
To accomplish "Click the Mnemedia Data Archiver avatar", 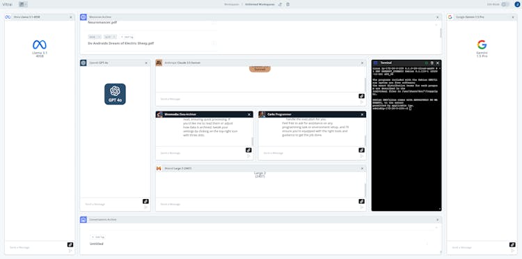I will (159, 114).
